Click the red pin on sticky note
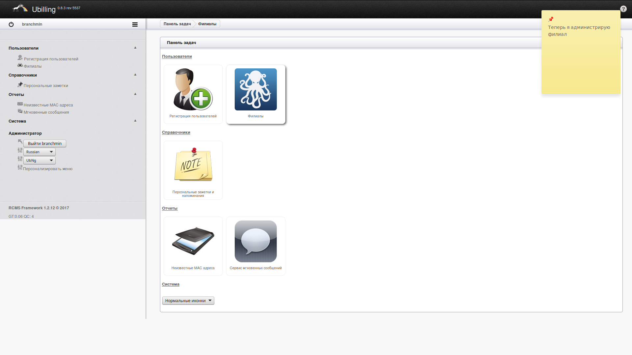Viewport: 632px width, 355px height. point(551,19)
